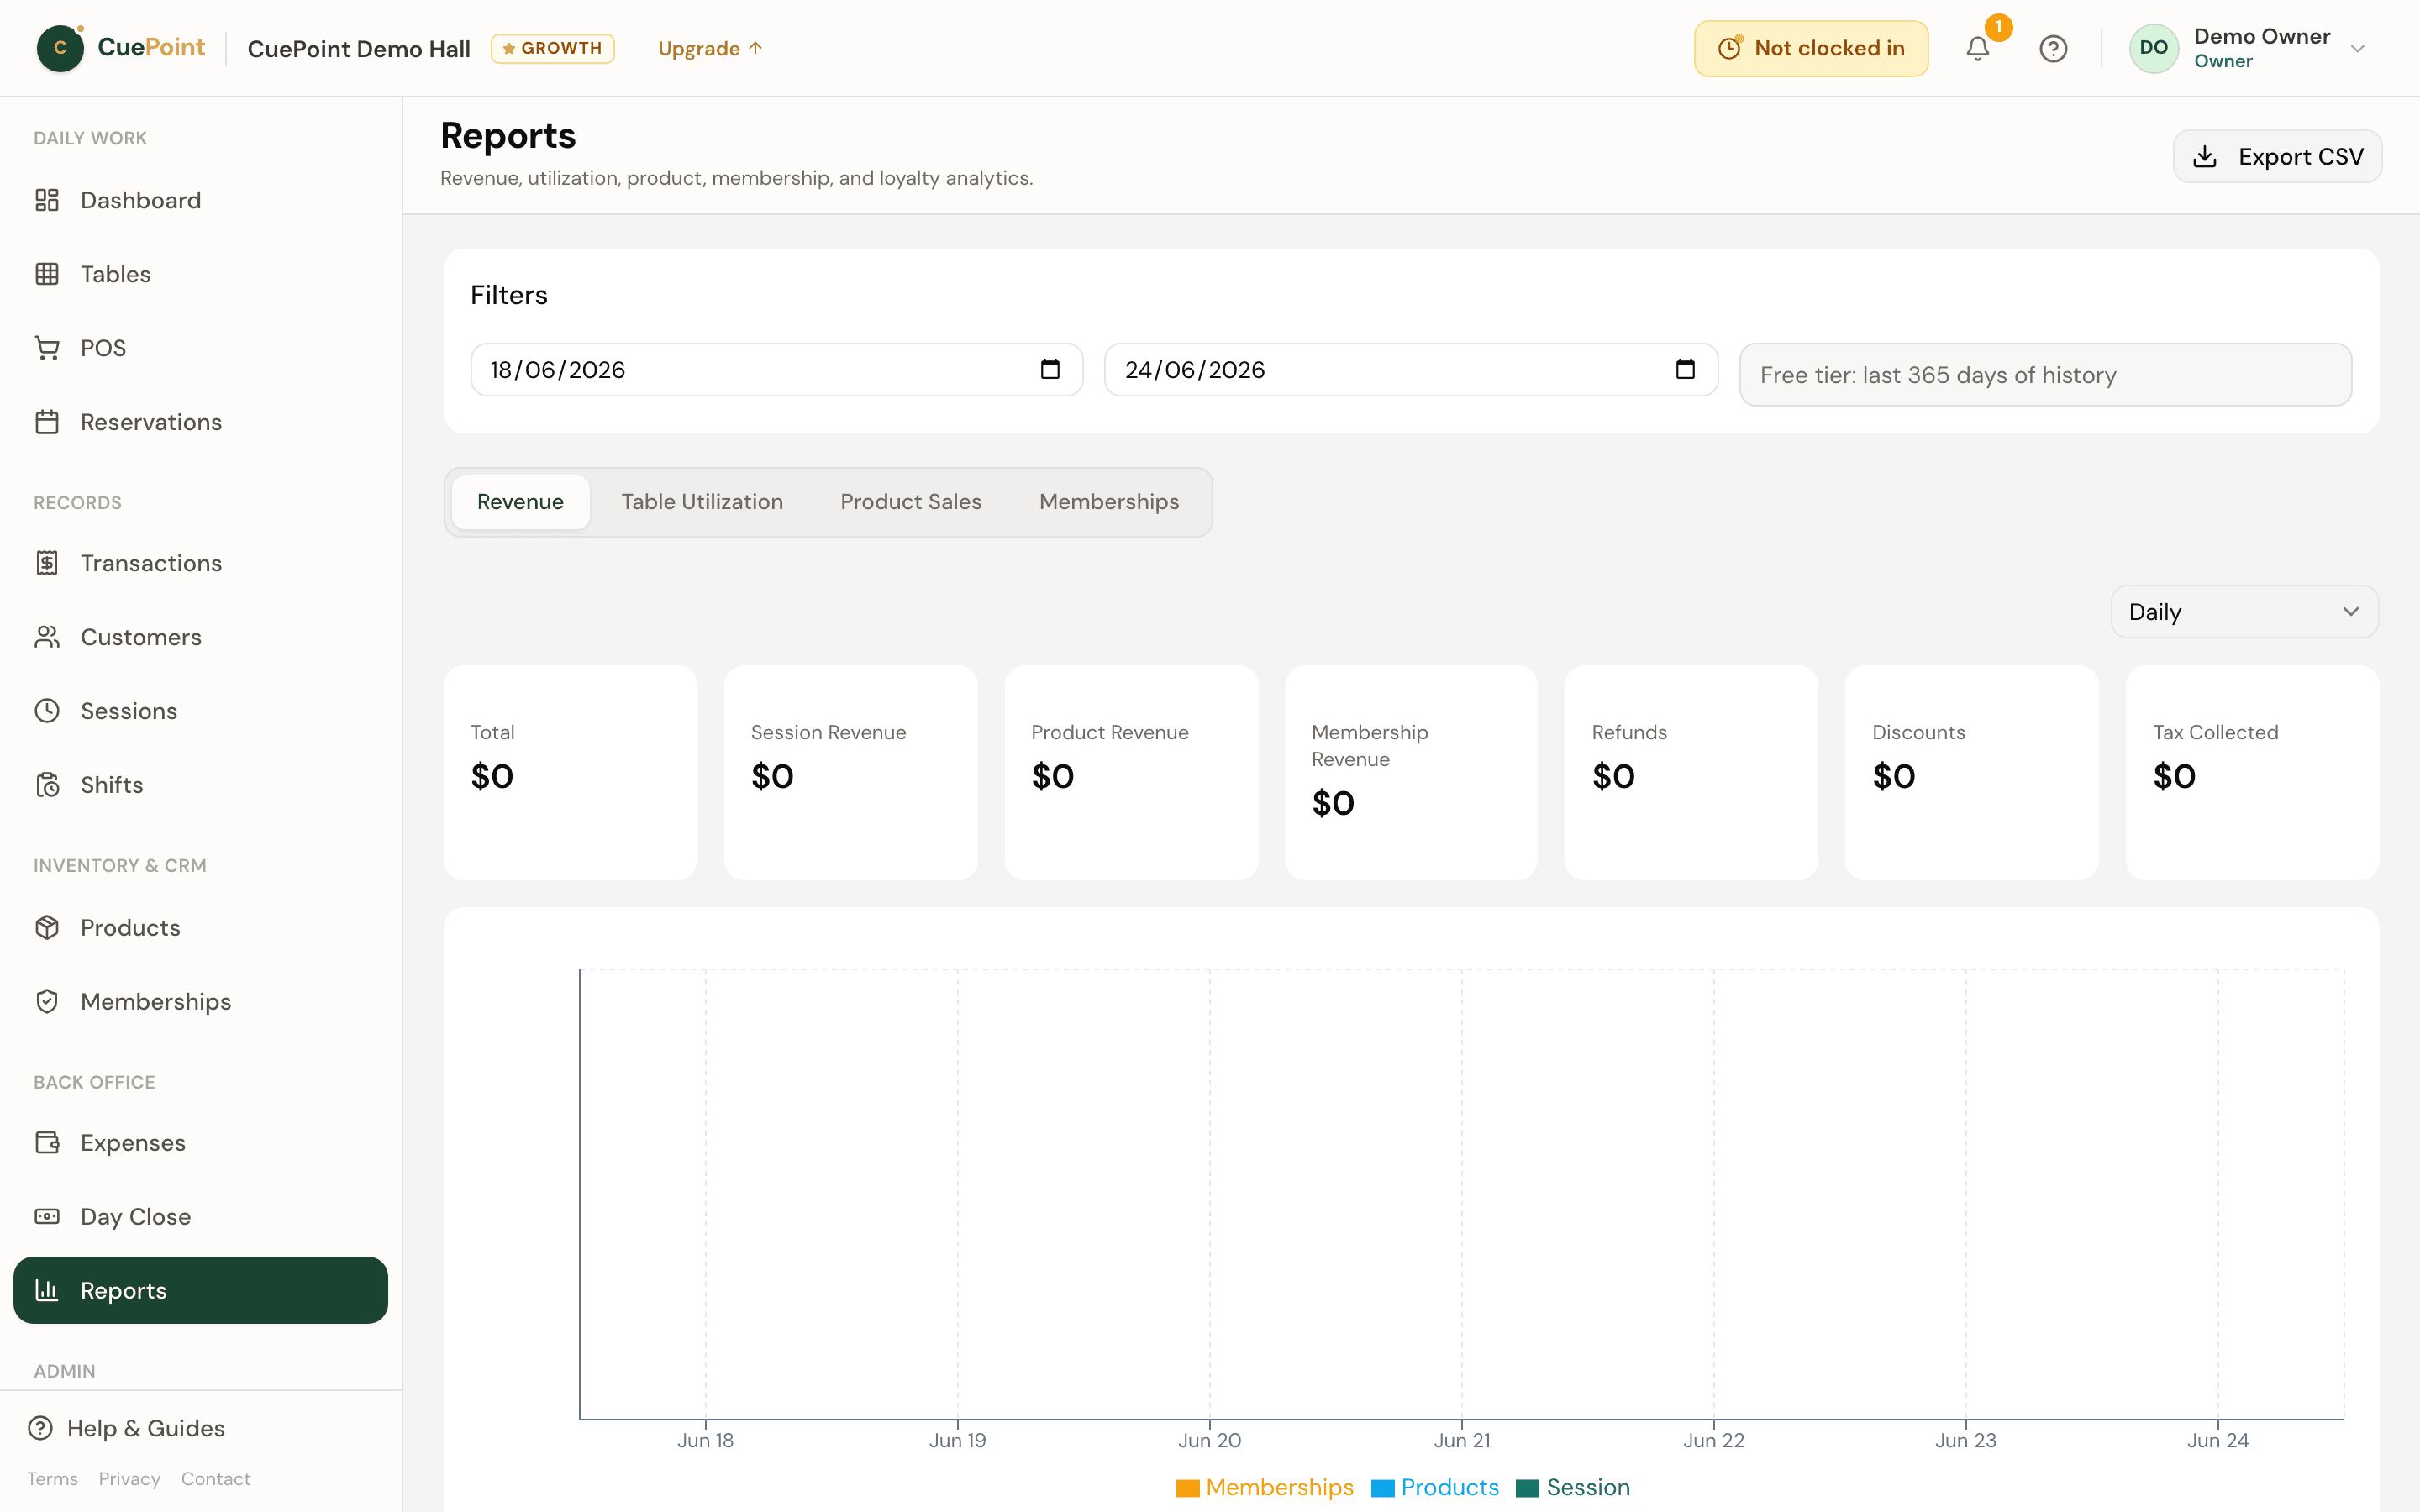Toggle the Session green legend swatch
This screenshot has height=1512, width=2420.
1527,1488
